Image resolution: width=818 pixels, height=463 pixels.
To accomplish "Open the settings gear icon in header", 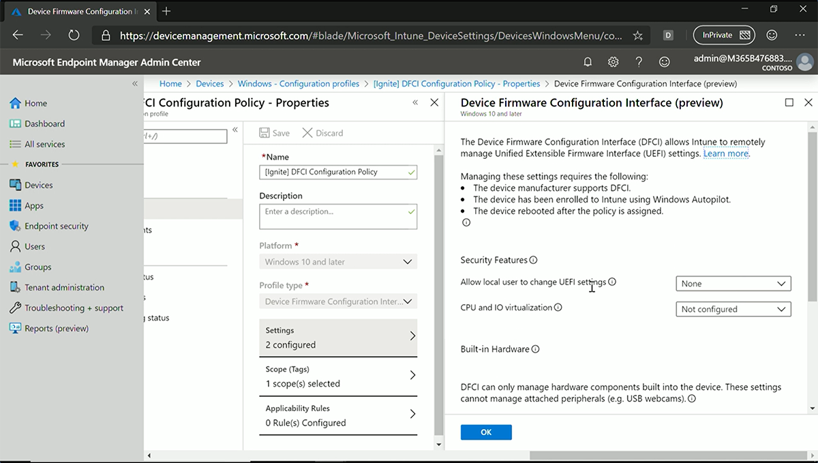I will 613,62.
